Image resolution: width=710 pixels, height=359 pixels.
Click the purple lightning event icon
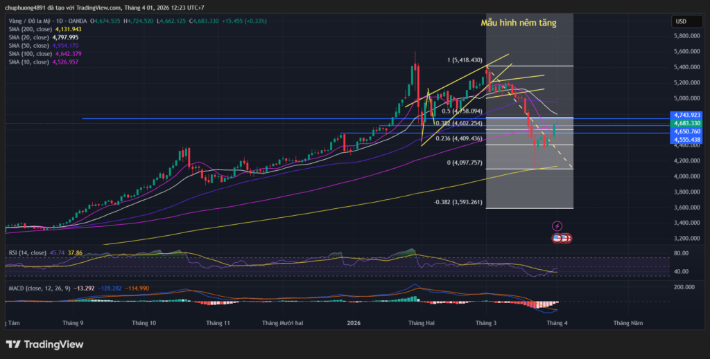[x=558, y=226]
